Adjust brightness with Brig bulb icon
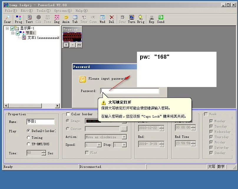Image resolution: width=238 pixels, height=189 pixels. coord(141,19)
